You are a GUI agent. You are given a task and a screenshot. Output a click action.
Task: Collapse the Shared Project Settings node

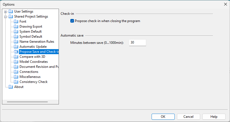[x=5, y=17]
